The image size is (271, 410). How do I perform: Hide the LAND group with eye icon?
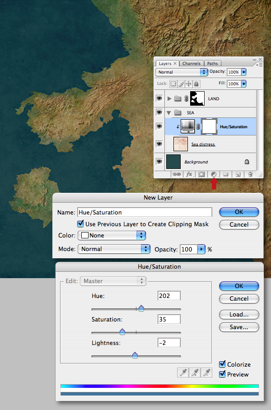[x=159, y=98]
